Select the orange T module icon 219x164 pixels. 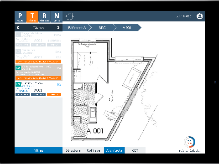32,17
